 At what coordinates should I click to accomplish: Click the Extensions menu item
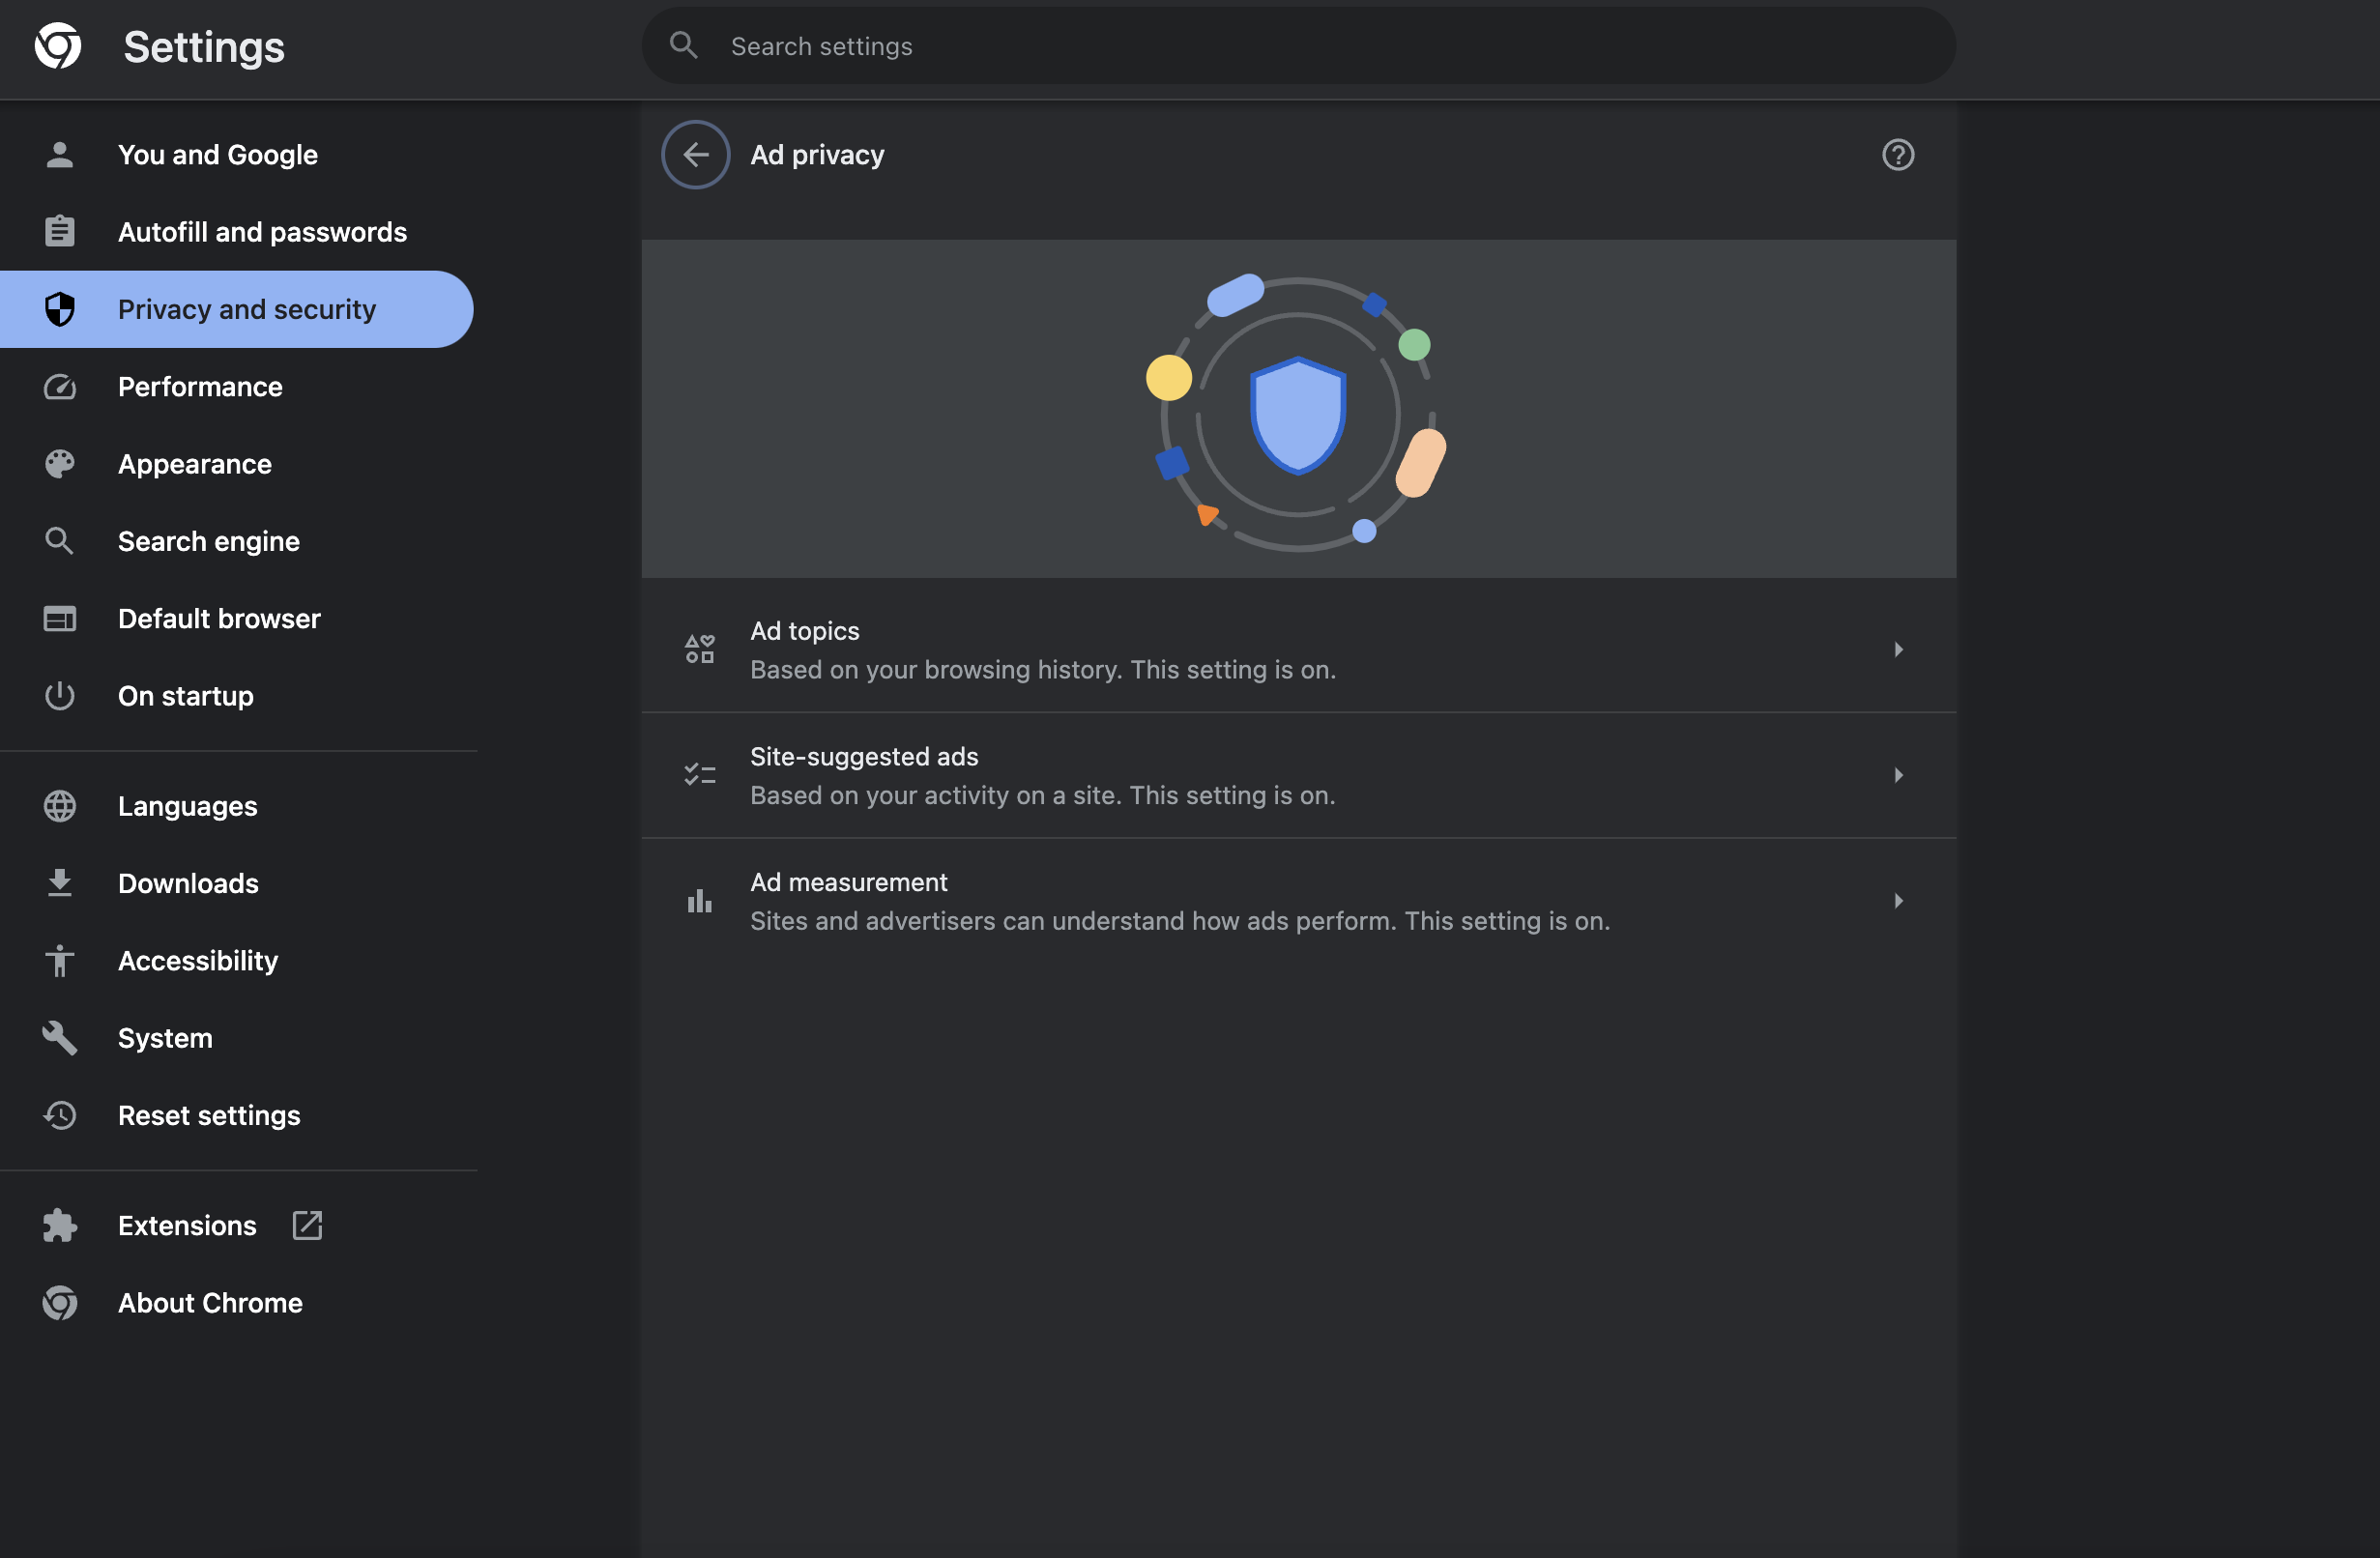186,1225
